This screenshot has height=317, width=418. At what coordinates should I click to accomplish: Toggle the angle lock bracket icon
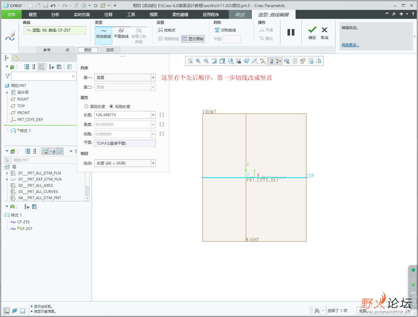162,124
